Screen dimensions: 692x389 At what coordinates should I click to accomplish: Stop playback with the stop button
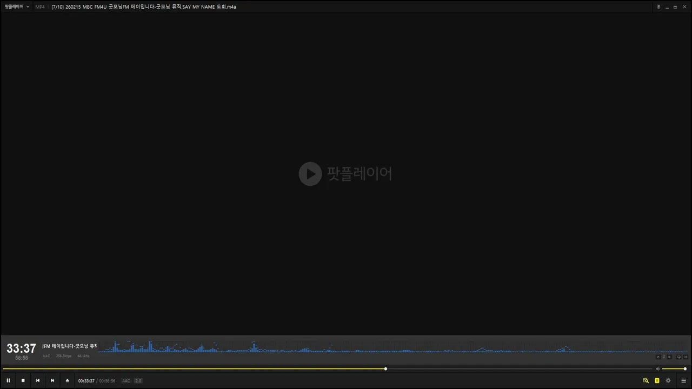(23, 380)
